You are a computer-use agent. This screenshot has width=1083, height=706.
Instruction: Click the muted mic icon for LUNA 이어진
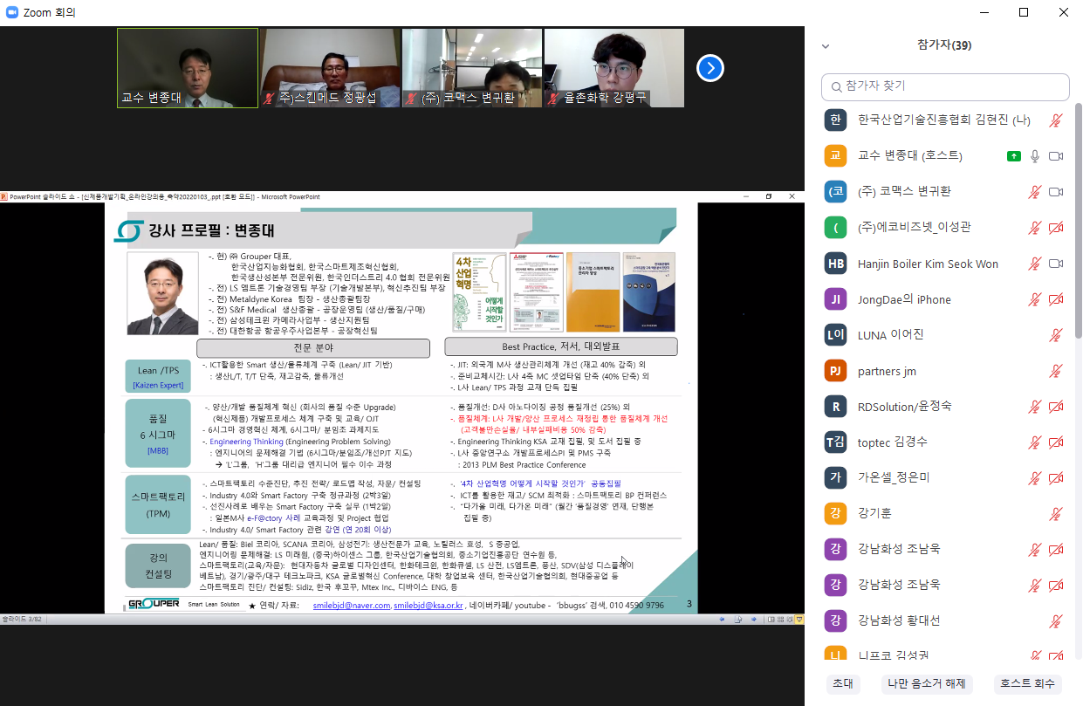(x=1056, y=335)
